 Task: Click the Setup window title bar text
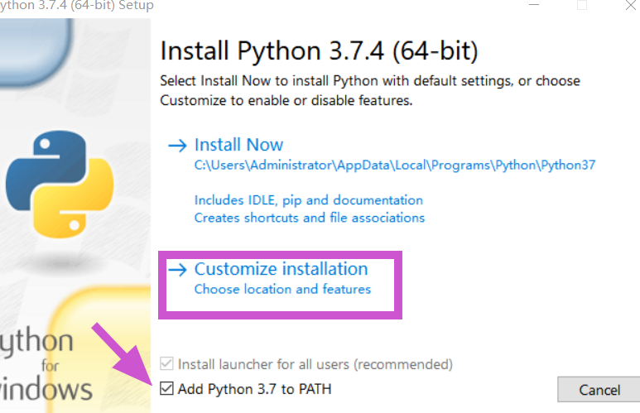[76, 6]
